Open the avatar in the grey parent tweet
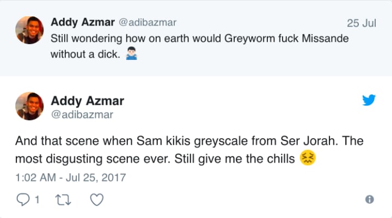 tap(30, 30)
